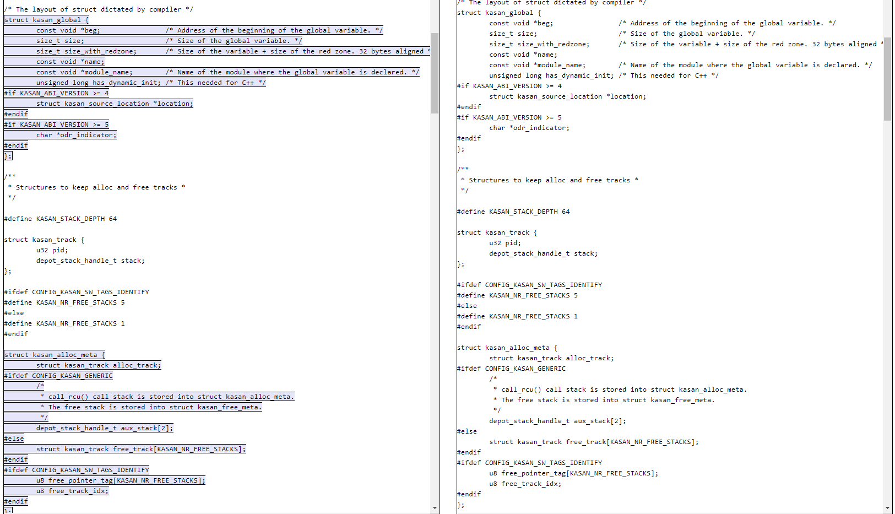Click 'char *odr_indicator;' in right pane
This screenshot has height=514, width=895.
[x=529, y=128]
